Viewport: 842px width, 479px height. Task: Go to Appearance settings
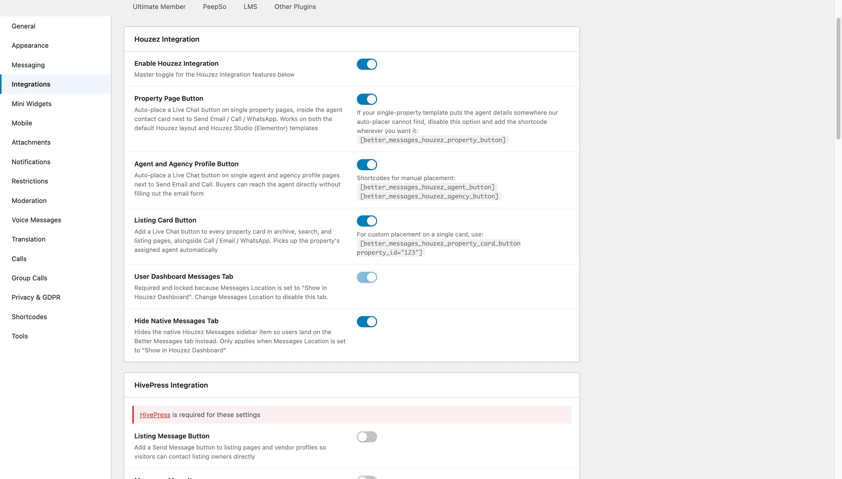pos(56,45)
